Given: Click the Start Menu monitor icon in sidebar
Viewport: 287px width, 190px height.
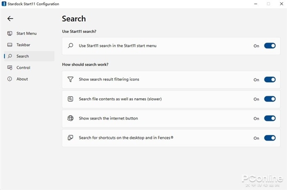Looking at the screenshot, I should click(10, 34).
